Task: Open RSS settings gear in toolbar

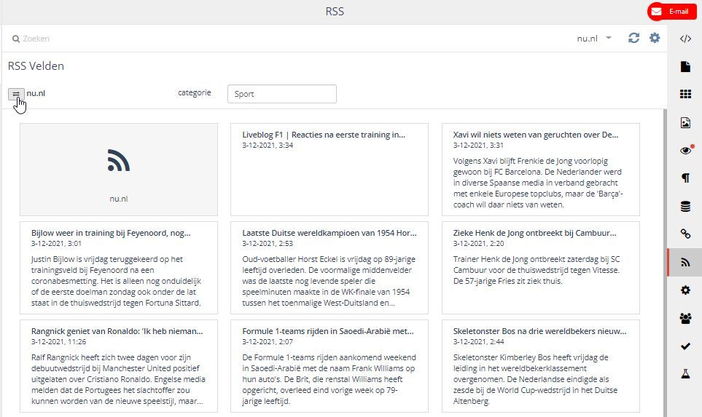Action: [655, 38]
